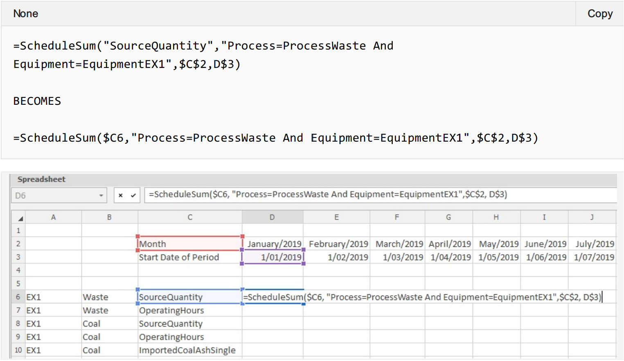Screen dimensions: 624x361
Task: Cancel formula edit with the X icon
Action: coord(121,196)
